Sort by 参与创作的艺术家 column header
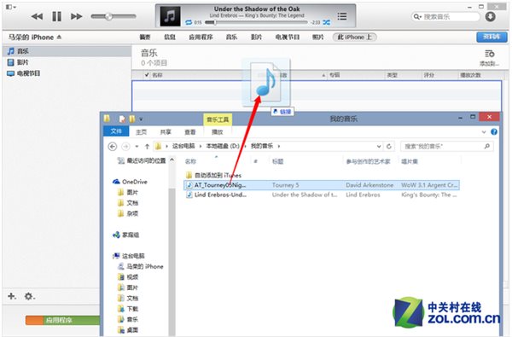 (x=368, y=161)
